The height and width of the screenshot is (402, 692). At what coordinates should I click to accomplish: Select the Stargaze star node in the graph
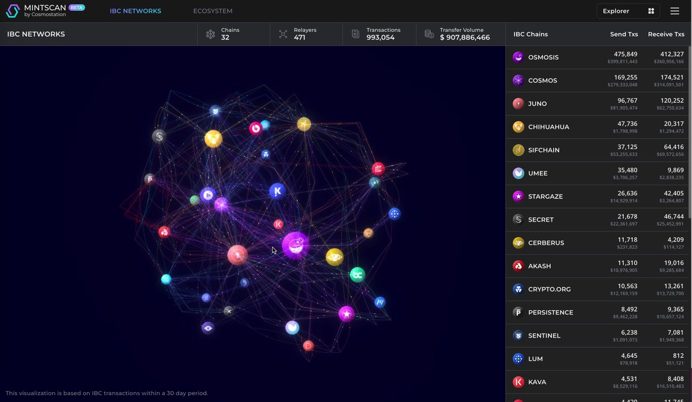coord(346,314)
